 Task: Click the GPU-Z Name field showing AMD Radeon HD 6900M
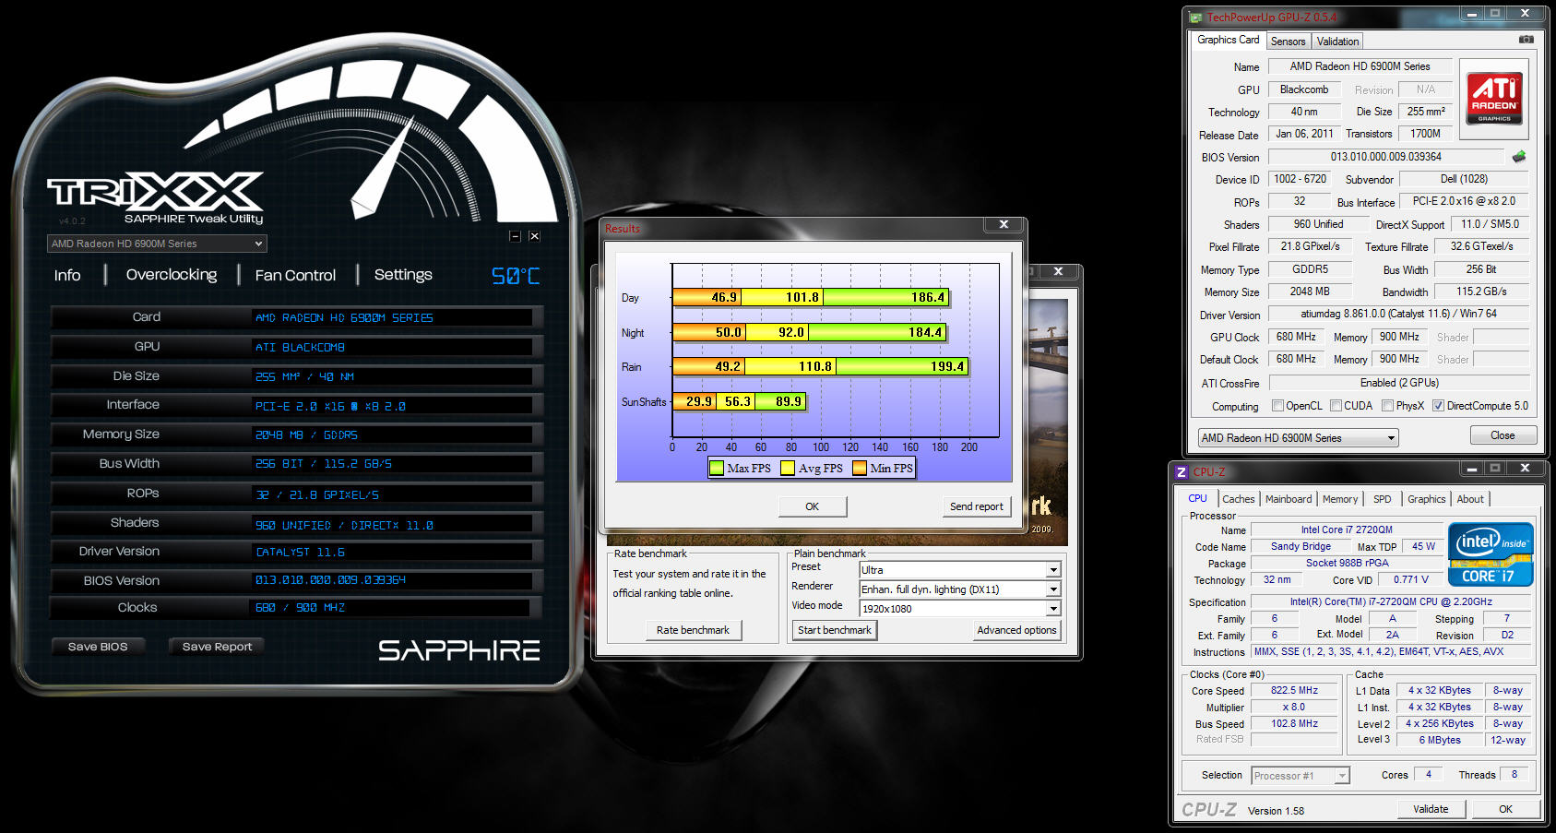coord(1360,66)
